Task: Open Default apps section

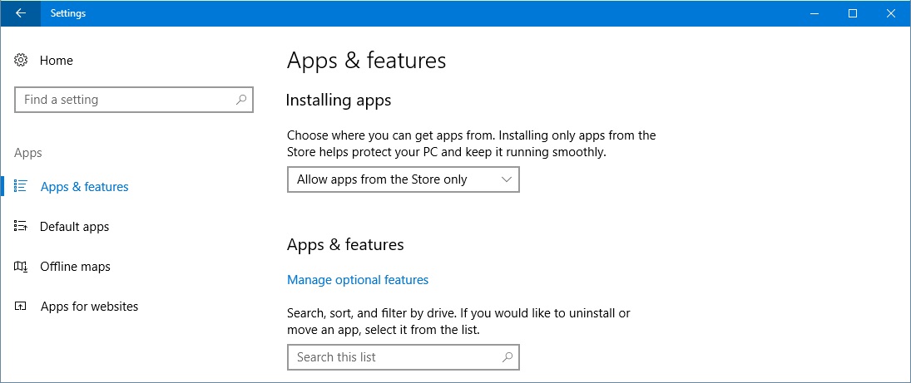Action: click(x=74, y=227)
